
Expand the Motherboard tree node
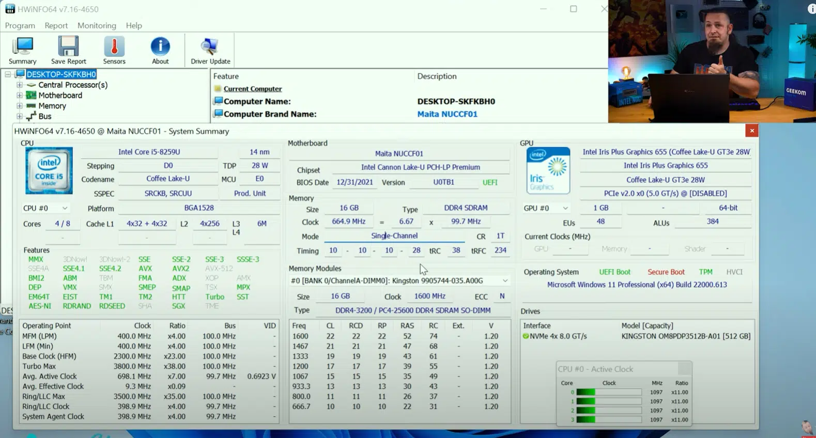click(x=20, y=96)
